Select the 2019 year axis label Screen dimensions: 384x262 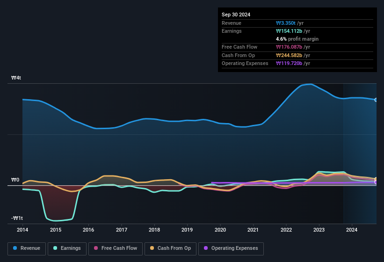pyautogui.click(x=187, y=230)
